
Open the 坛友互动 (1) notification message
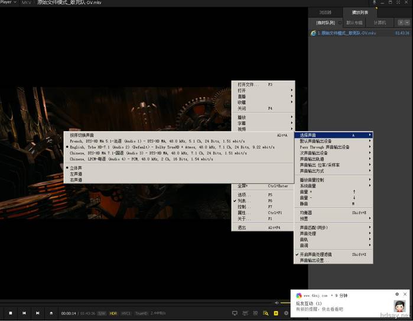point(309,303)
